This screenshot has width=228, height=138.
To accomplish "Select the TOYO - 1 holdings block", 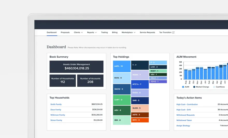I will [x=158, y=82].
